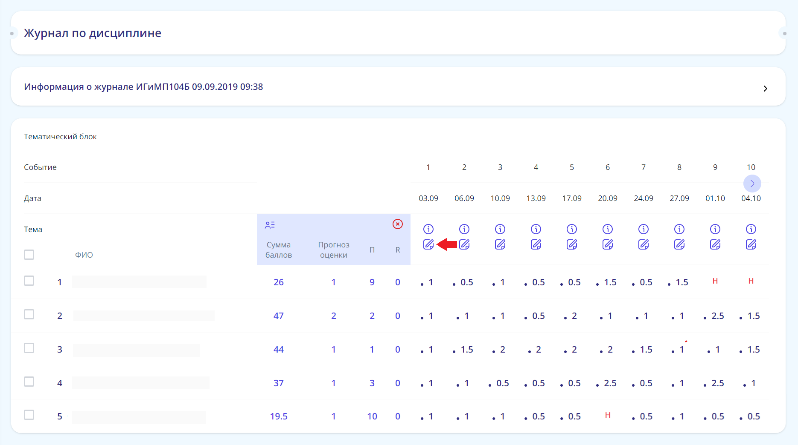Expand the Информация о журнале panel chevron
This screenshot has height=445, width=798.
click(765, 89)
